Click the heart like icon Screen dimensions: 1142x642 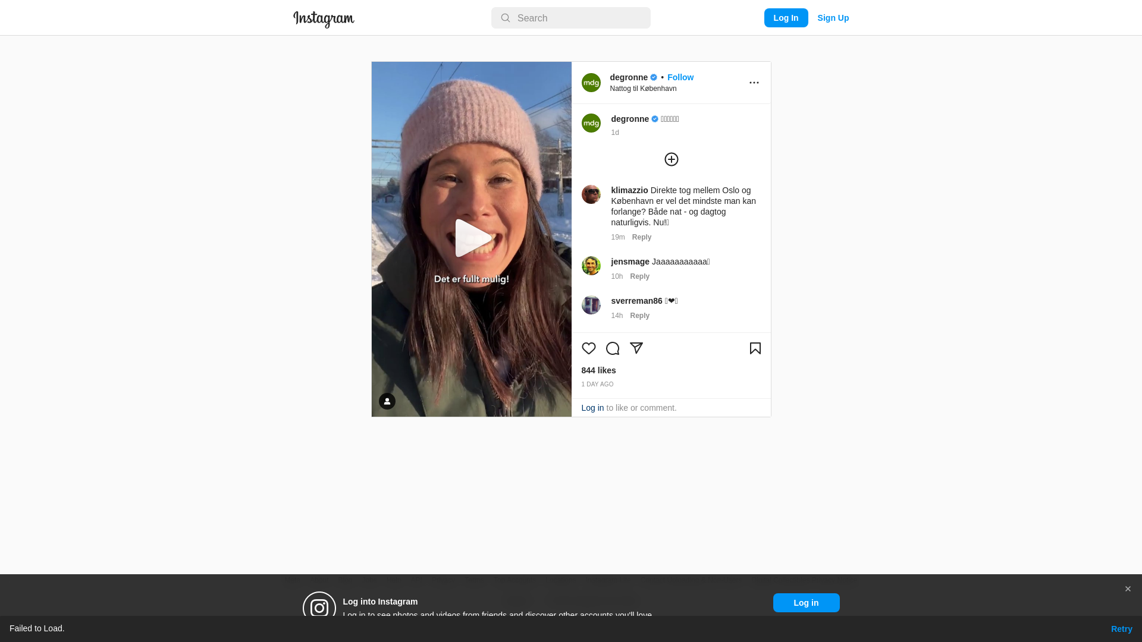pyautogui.click(x=588, y=348)
